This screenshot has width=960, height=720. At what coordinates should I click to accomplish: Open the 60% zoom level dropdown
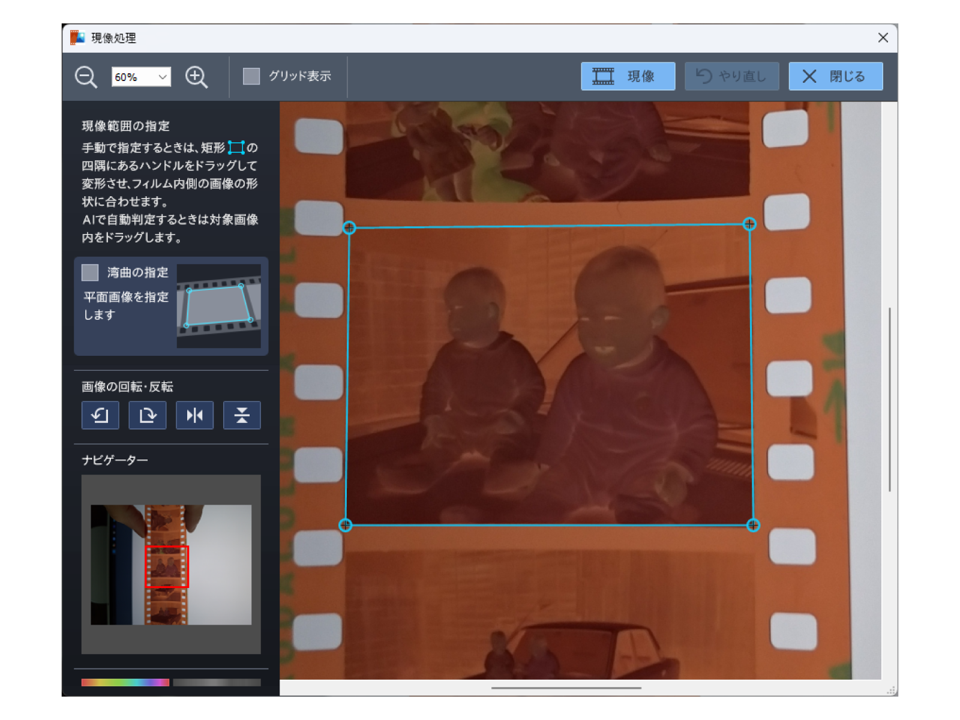pos(141,77)
